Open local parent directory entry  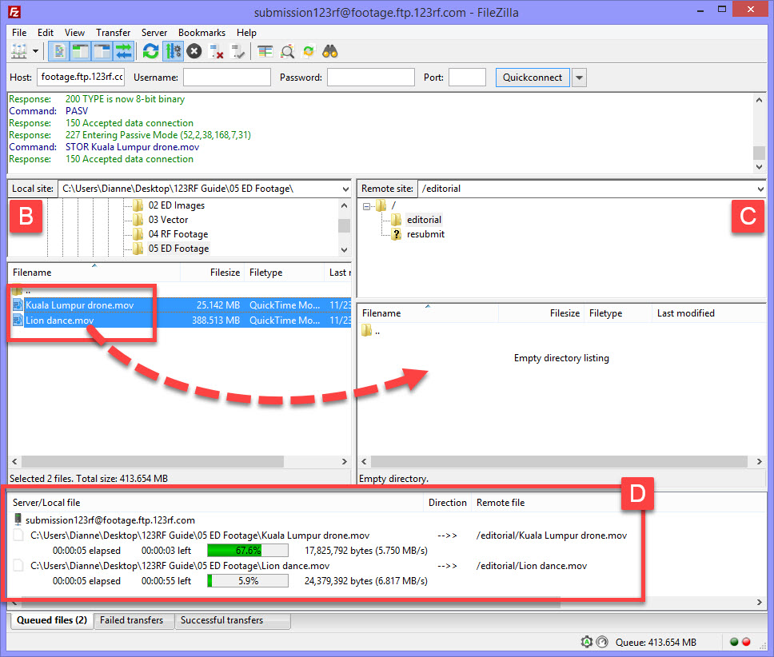tap(22, 290)
